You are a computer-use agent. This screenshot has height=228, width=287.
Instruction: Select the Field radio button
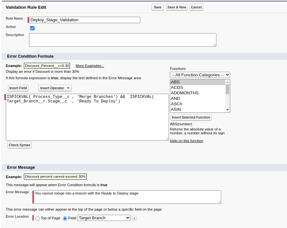(x=65, y=218)
